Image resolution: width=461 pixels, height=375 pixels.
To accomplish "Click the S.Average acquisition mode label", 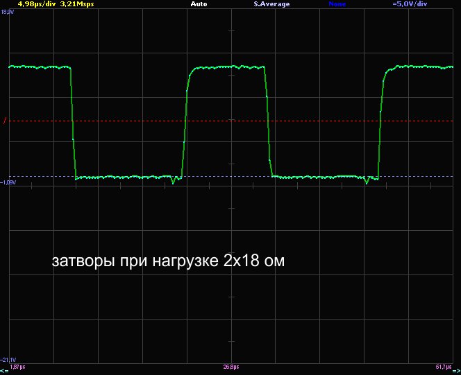I will tap(271, 4).
